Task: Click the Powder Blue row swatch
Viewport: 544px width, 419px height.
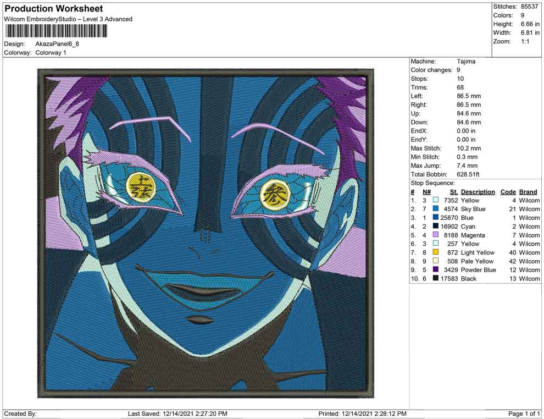Action: tap(435, 269)
